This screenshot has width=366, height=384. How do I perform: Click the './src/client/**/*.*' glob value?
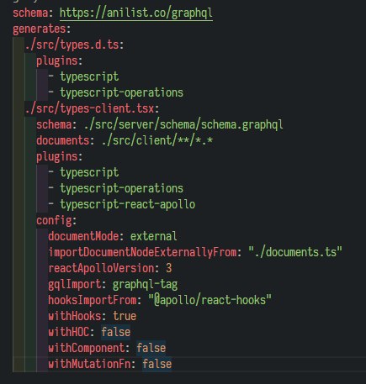[157, 140]
